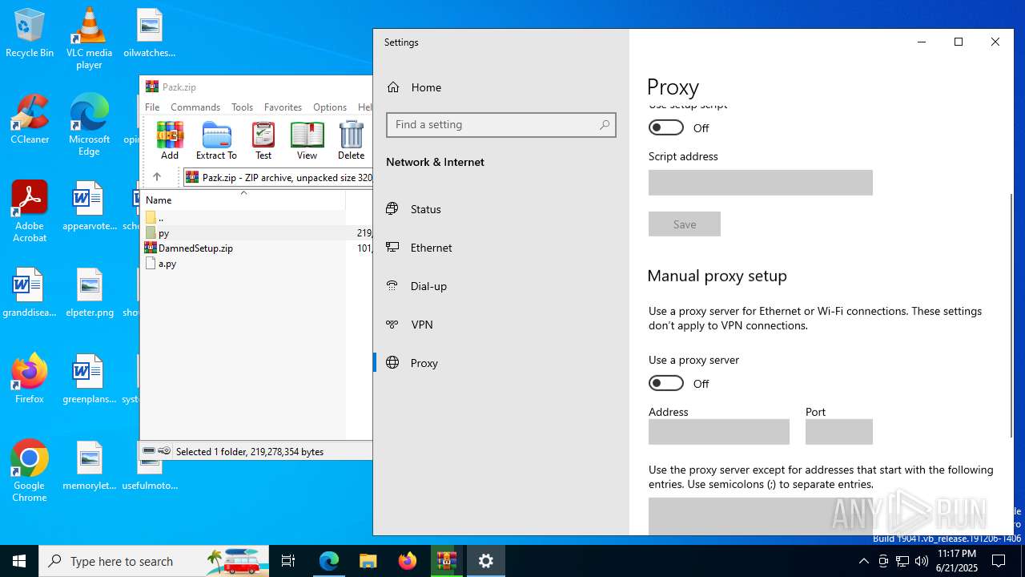
Task: Click the proxy Address field
Action: click(719, 432)
